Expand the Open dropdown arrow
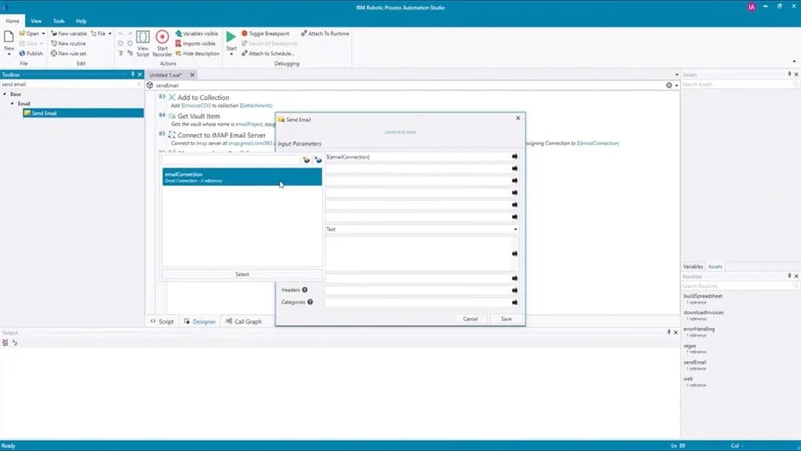The height and width of the screenshot is (451, 801). pos(43,34)
